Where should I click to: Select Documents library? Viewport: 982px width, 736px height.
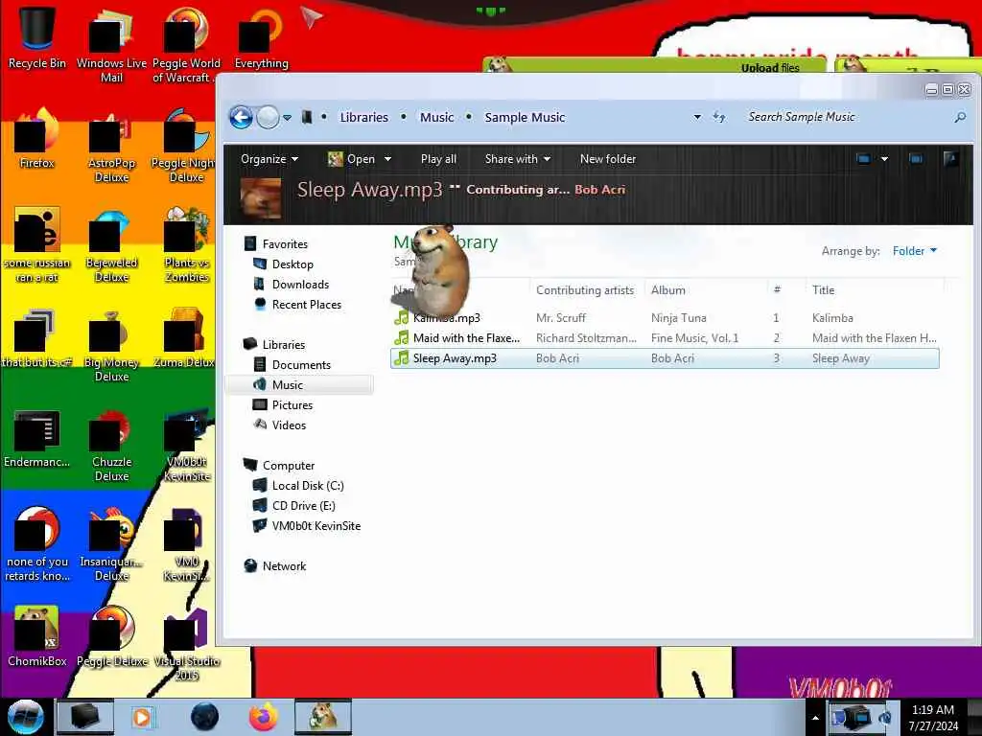[300, 365]
